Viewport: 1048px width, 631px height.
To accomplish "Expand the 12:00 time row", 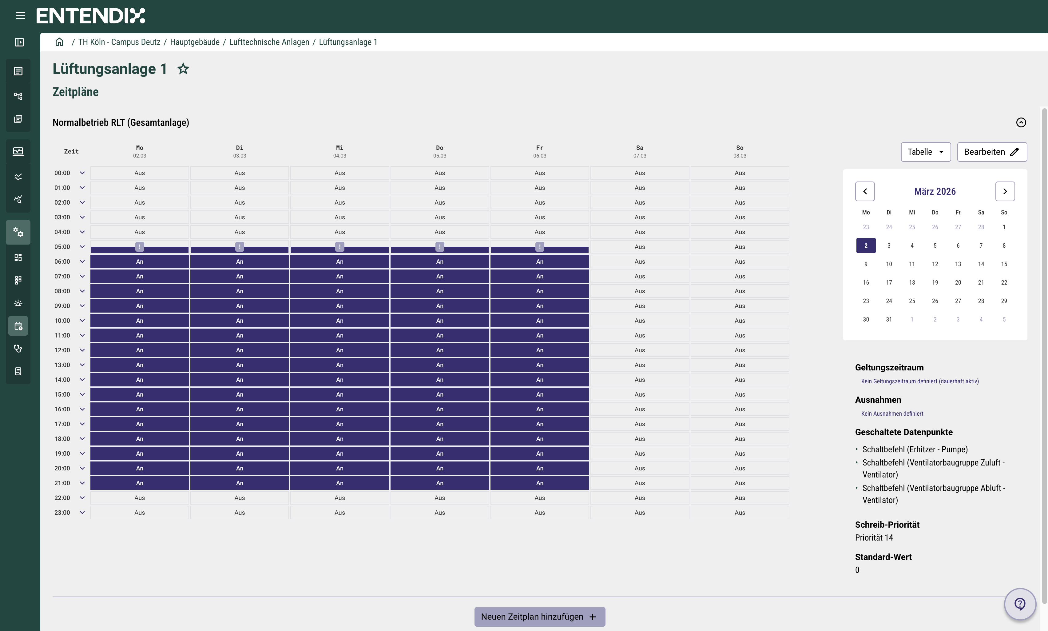I will pos(82,350).
